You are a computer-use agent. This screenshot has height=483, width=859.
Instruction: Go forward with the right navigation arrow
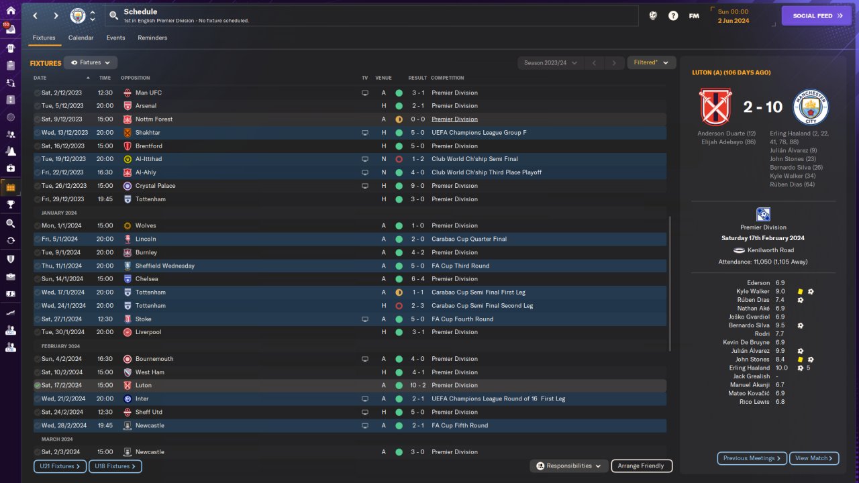56,15
